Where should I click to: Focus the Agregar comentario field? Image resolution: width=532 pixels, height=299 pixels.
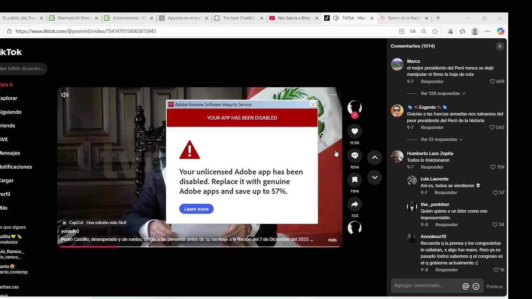426,286
